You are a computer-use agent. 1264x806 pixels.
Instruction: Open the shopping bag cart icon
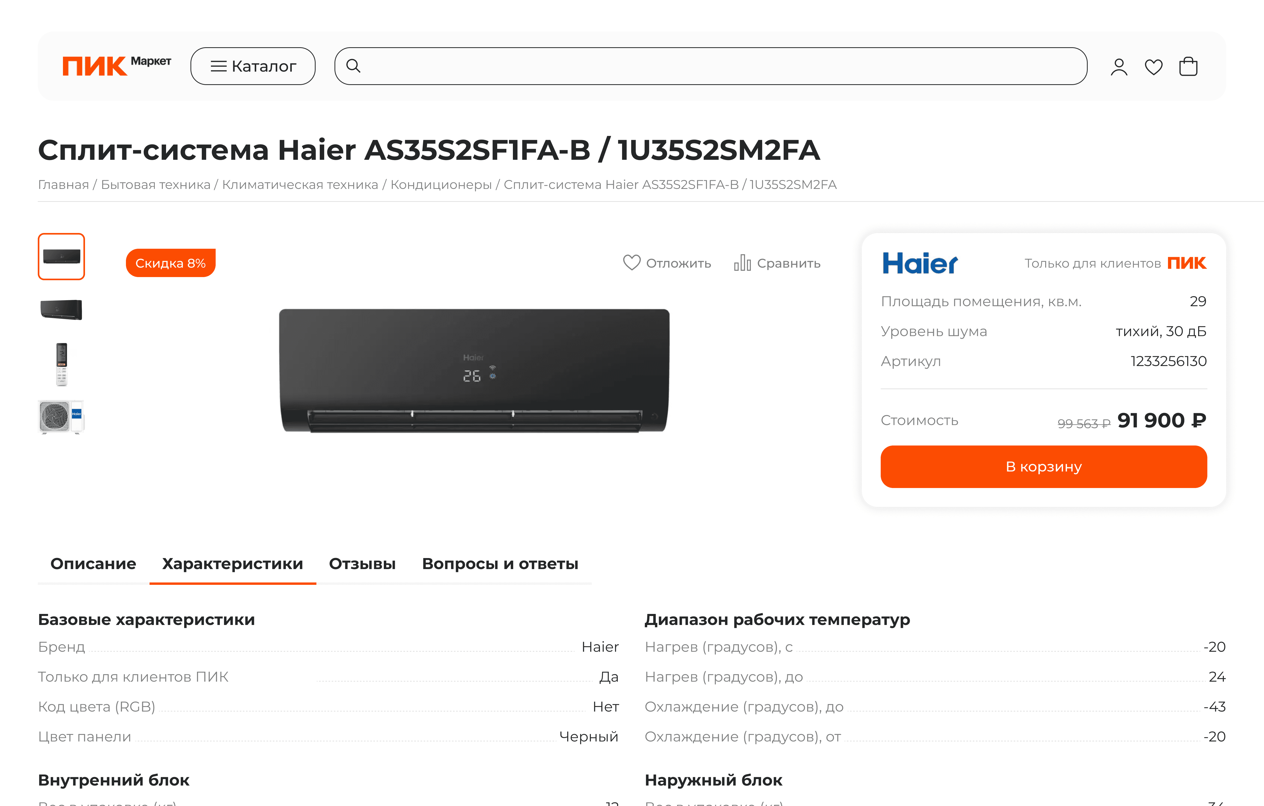(x=1188, y=67)
